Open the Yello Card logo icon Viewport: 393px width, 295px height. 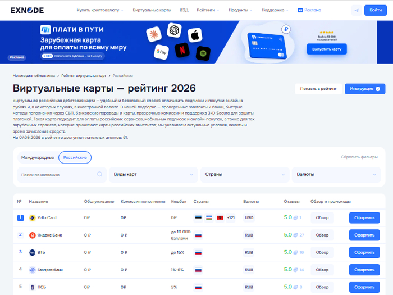33,218
